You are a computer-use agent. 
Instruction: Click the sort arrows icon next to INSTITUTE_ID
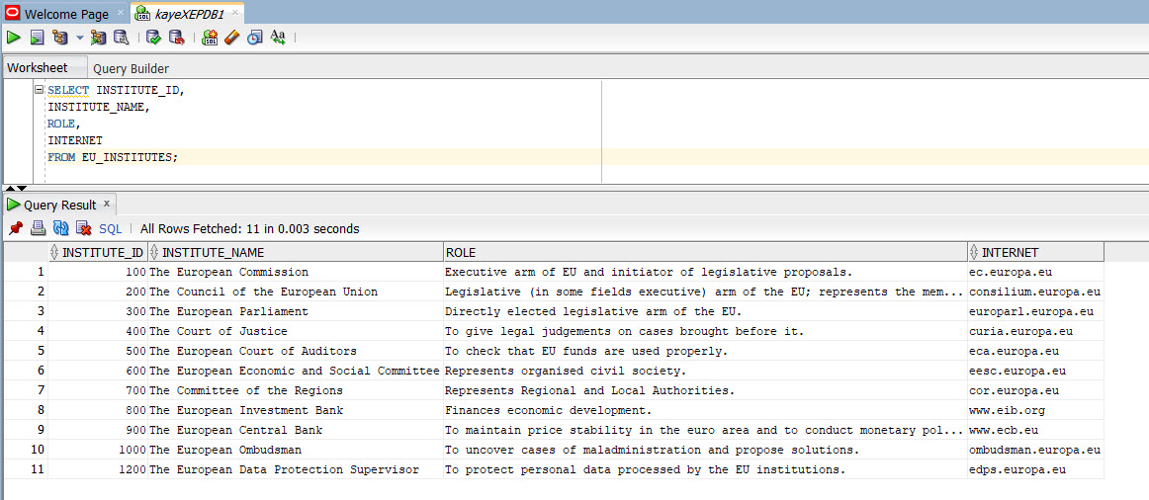(55, 253)
